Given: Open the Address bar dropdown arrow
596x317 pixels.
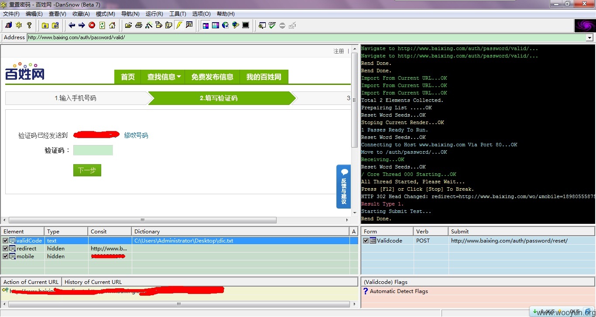Looking at the screenshot, I should click(x=590, y=38).
